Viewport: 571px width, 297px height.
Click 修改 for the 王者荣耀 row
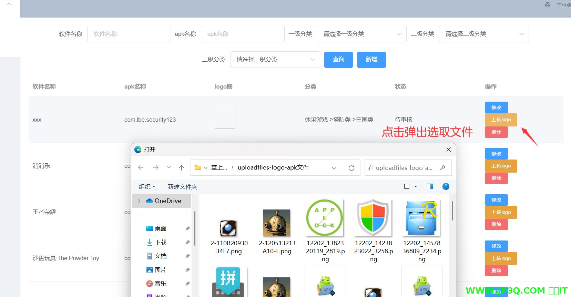pyautogui.click(x=496, y=200)
